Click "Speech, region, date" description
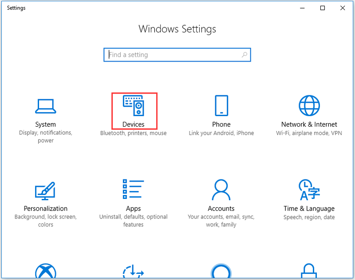 pos(309,217)
